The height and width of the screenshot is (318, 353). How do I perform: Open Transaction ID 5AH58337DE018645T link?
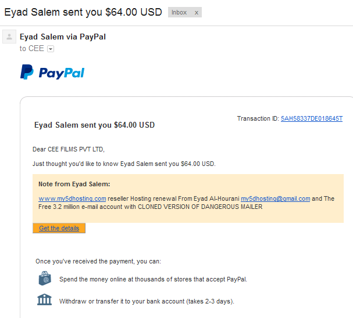coord(312,118)
